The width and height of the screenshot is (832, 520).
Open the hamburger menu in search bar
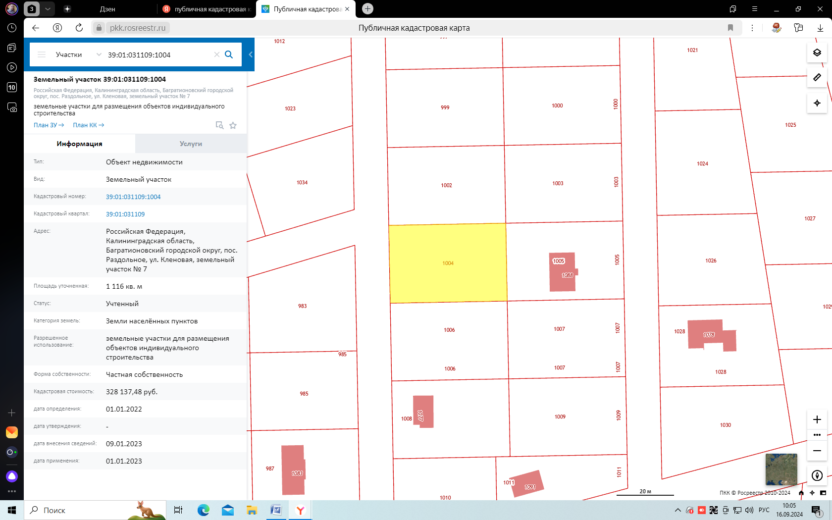pos(42,54)
